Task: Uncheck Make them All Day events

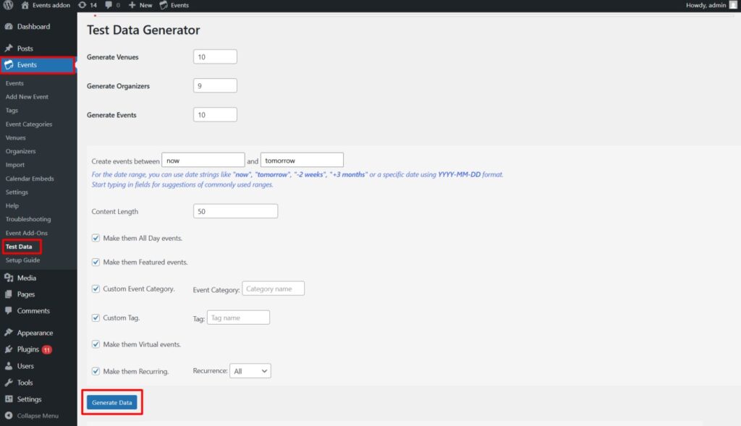Action: tap(96, 238)
